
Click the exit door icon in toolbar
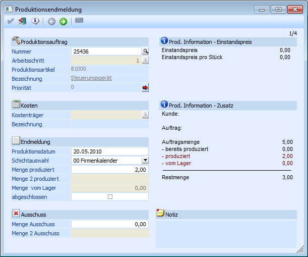click(x=23, y=21)
